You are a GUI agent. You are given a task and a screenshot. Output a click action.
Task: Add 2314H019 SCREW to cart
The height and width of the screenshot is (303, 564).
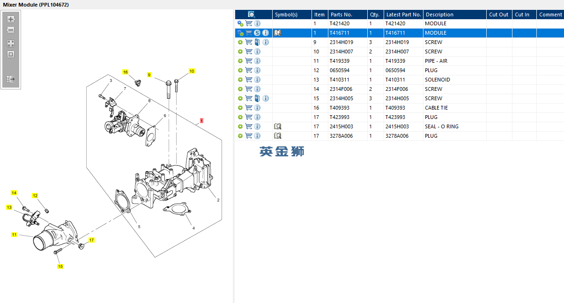pyautogui.click(x=249, y=42)
